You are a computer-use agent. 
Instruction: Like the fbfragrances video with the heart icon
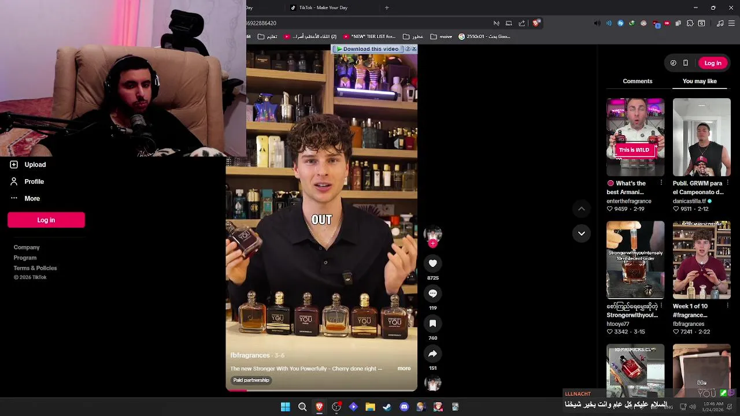432,263
